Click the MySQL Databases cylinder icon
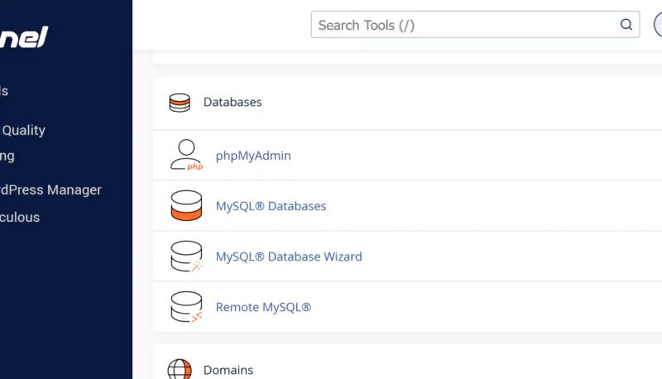The width and height of the screenshot is (662, 379). tap(186, 205)
